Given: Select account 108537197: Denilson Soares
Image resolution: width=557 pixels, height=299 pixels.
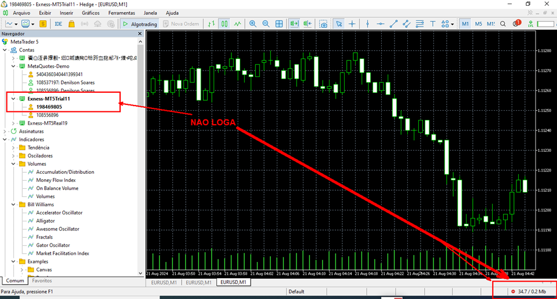Looking at the screenshot, I should (66, 83).
